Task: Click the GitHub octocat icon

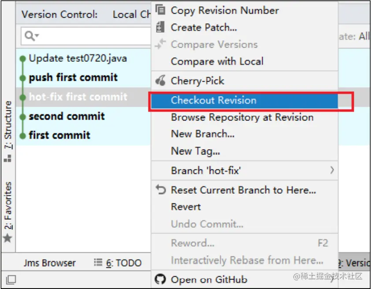Action: point(160,279)
